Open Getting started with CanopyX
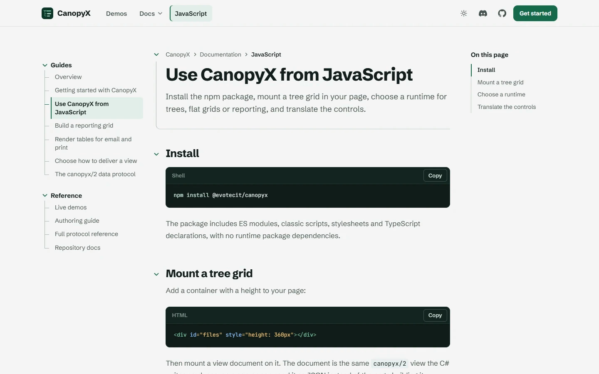599x374 pixels. (96, 90)
